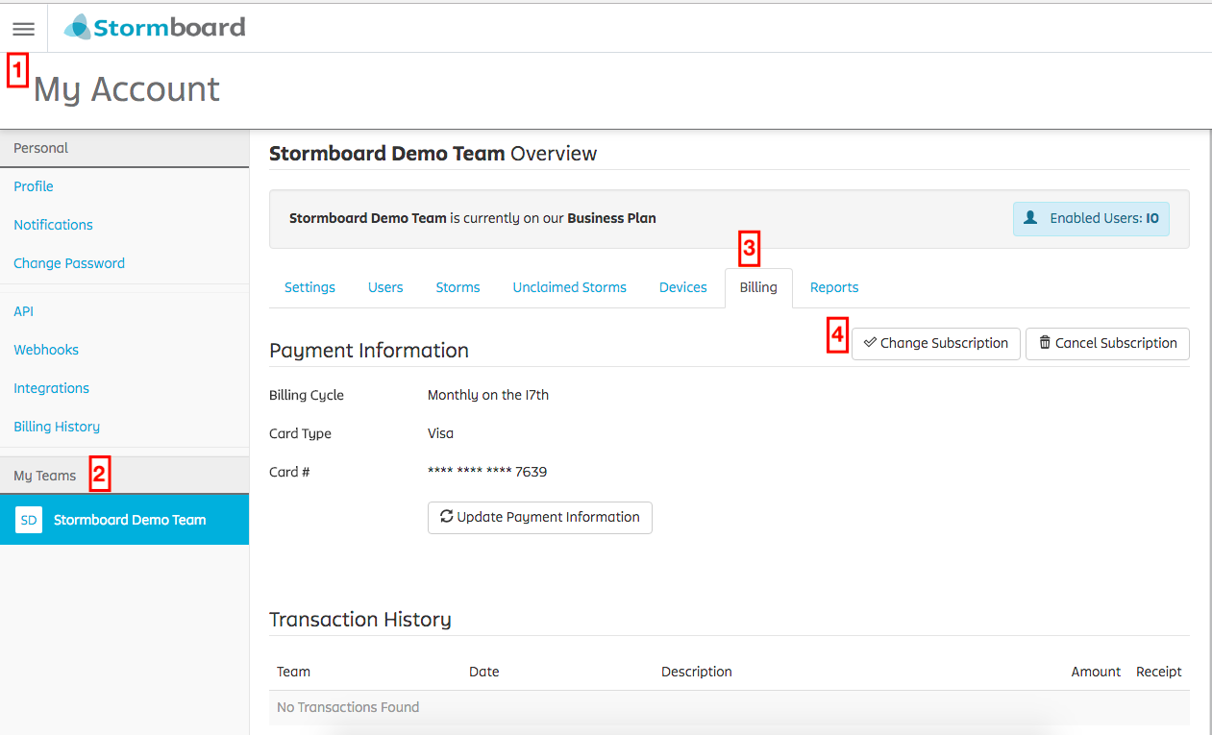
Task: Open the API section
Action: pyautogui.click(x=23, y=311)
